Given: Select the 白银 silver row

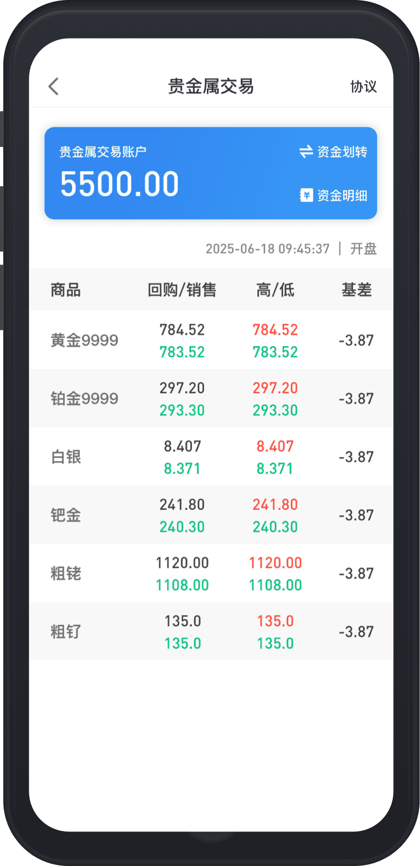Looking at the screenshot, I should 66,457.
